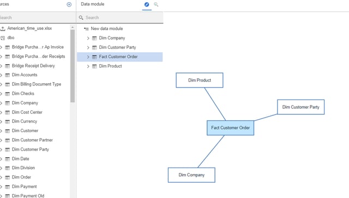Screen dimensions: 349x198
Task: Select Dim Customer Party in sources list
Action: click(x=31, y=150)
